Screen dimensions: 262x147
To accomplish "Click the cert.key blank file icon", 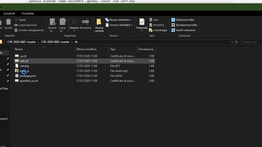I will (17, 66).
